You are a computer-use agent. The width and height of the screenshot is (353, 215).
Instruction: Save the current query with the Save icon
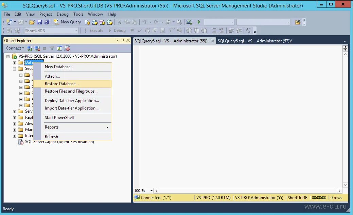39,22
